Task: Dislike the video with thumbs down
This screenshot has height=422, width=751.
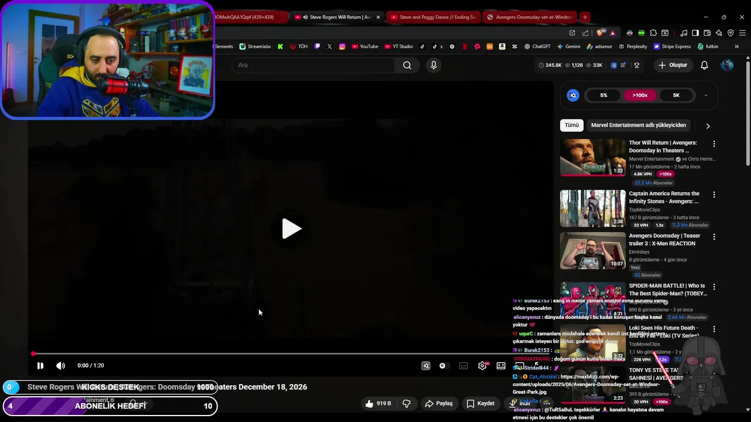Action: [406, 403]
